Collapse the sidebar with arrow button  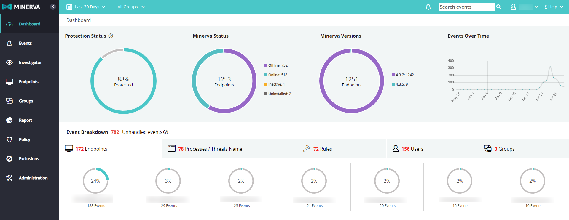(x=53, y=7)
